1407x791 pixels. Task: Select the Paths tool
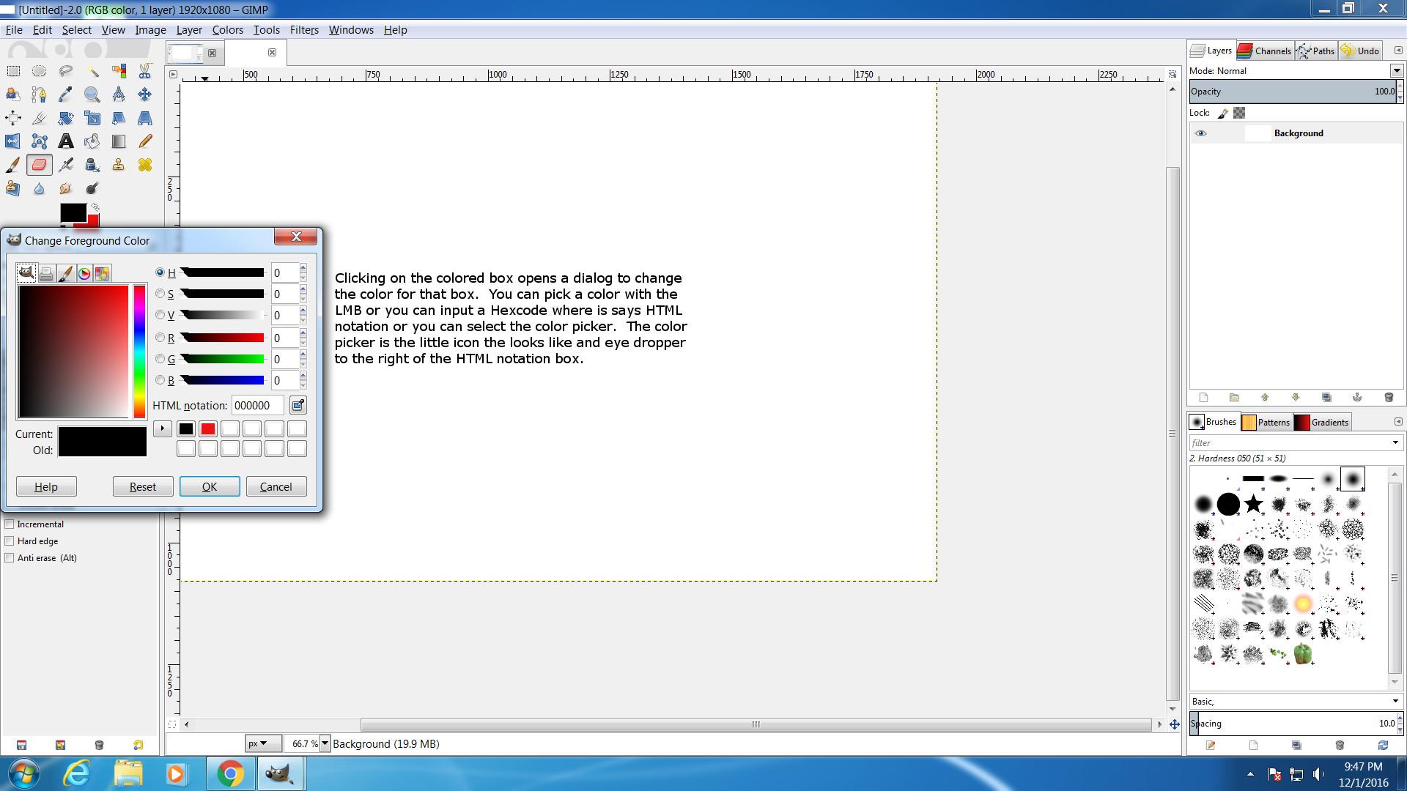(x=40, y=94)
